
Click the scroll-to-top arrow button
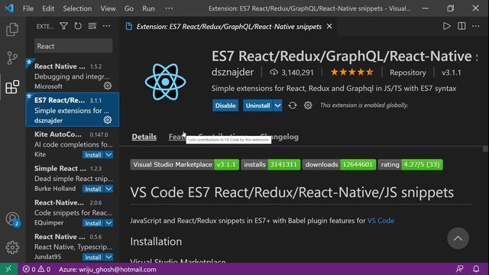458,239
